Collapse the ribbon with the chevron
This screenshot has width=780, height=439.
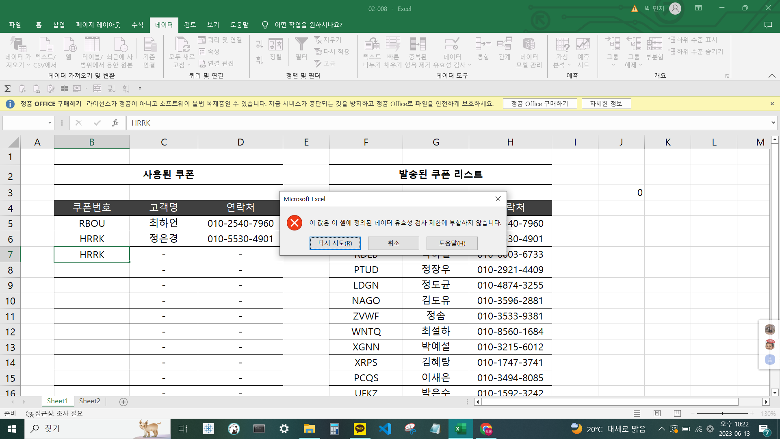(772, 76)
